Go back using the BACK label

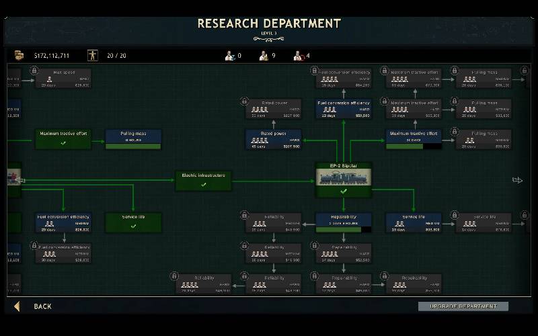[x=42, y=306]
